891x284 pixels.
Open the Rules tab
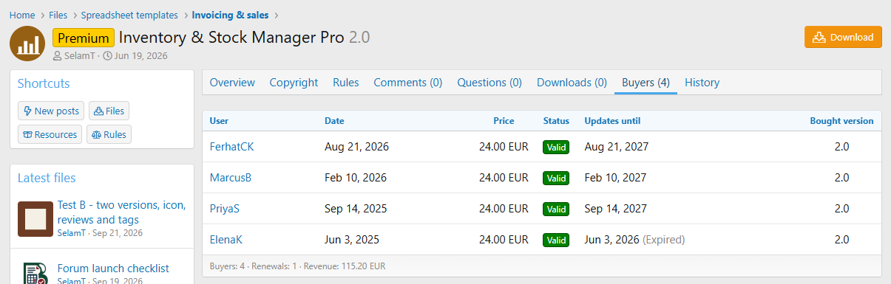[x=346, y=83]
